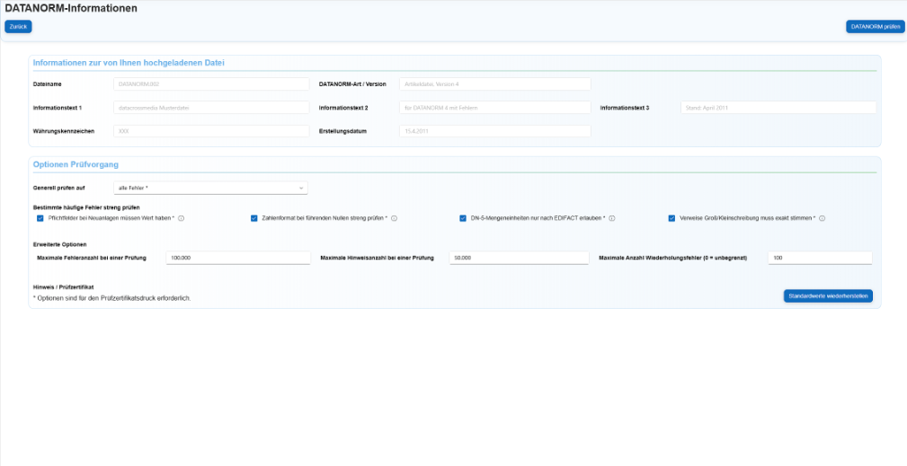Focus the Maximale Anzahl Wiederholungsfehler input
The width and height of the screenshot is (907, 466).
coord(820,258)
